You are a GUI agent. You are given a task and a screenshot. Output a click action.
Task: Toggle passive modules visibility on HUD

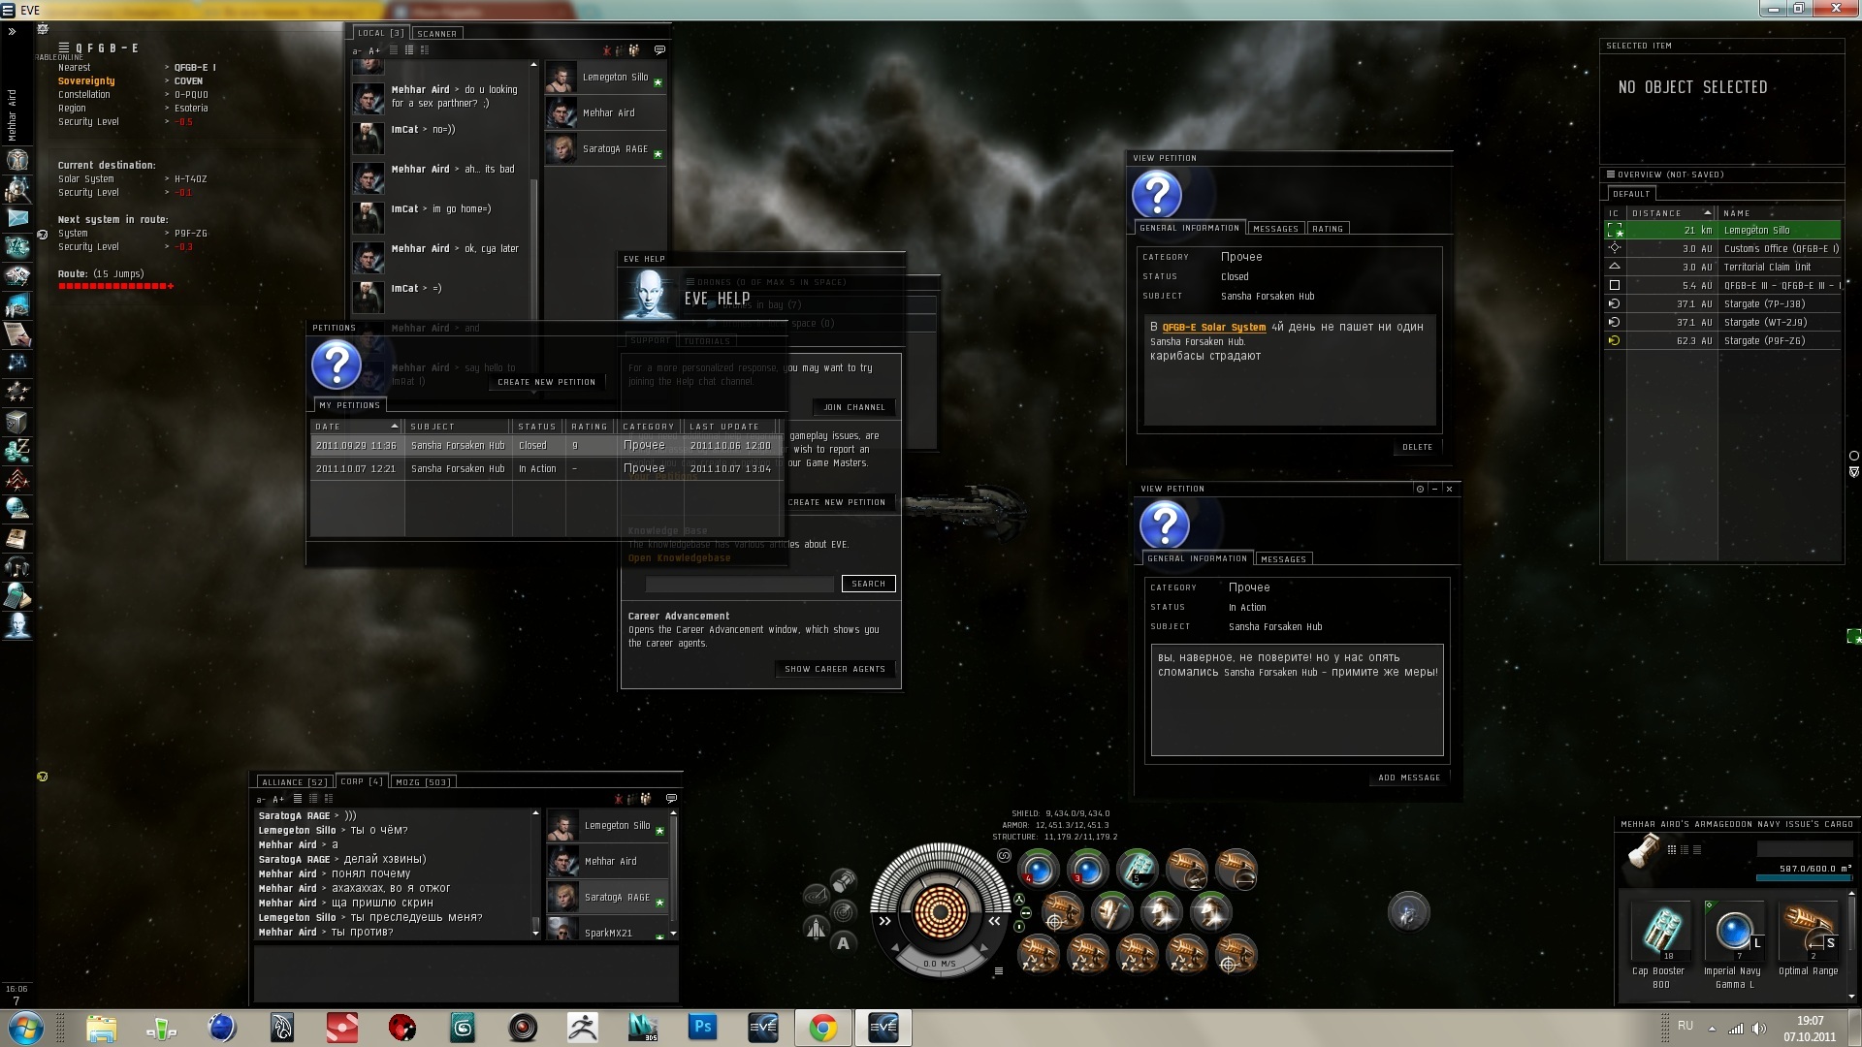[x=1005, y=856]
